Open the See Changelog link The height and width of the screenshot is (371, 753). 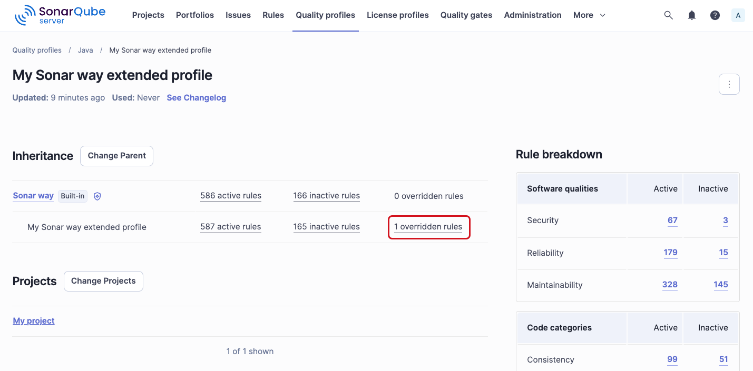(x=197, y=98)
